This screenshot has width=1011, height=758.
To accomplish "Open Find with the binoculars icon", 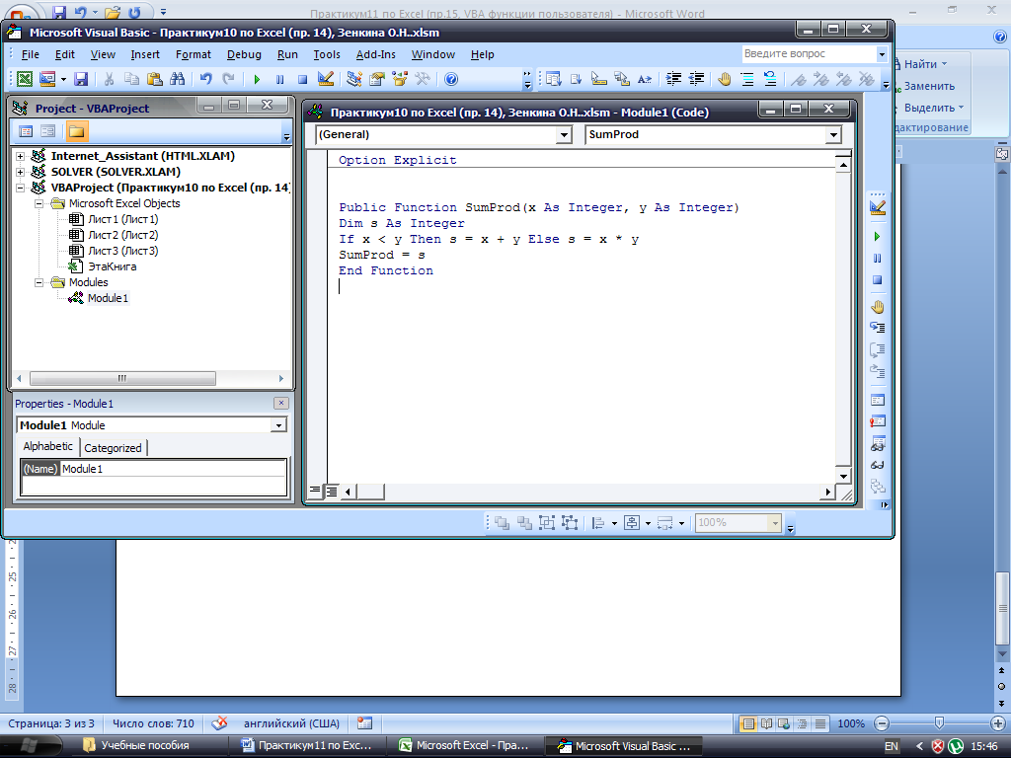I will pos(178,79).
